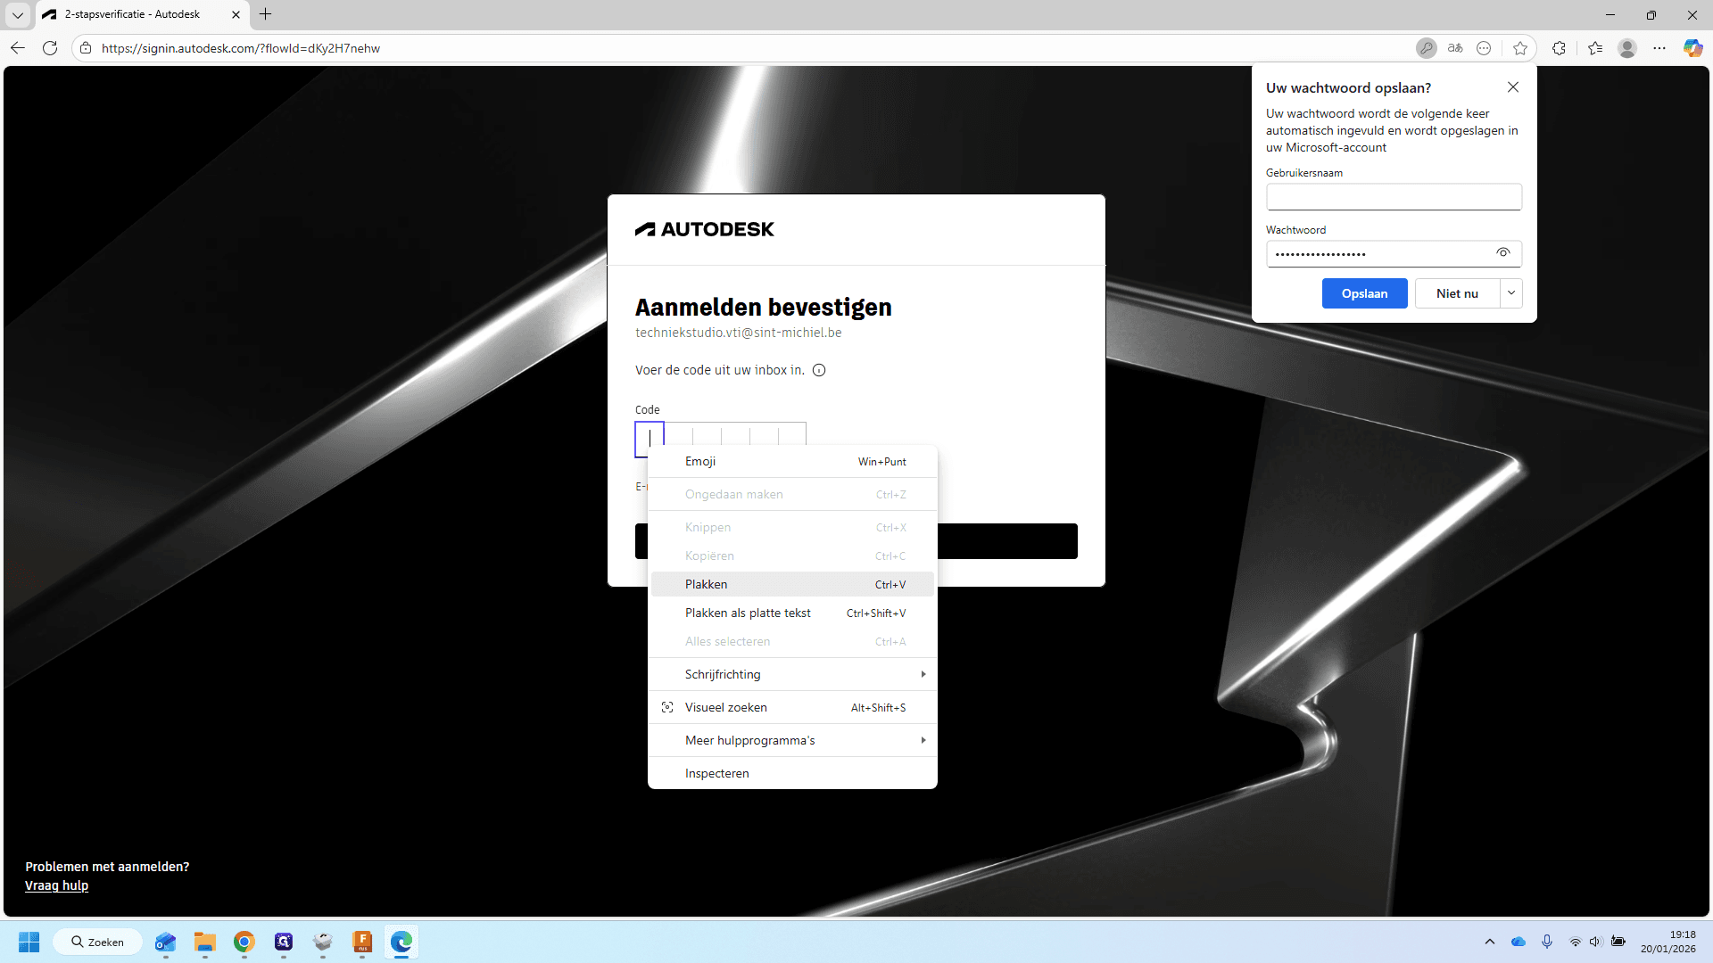
Task: Open File Explorer from the taskbar
Action: click(x=205, y=942)
